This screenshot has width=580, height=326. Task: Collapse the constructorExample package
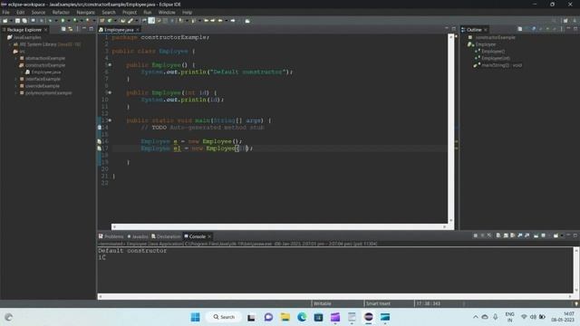(x=16, y=65)
